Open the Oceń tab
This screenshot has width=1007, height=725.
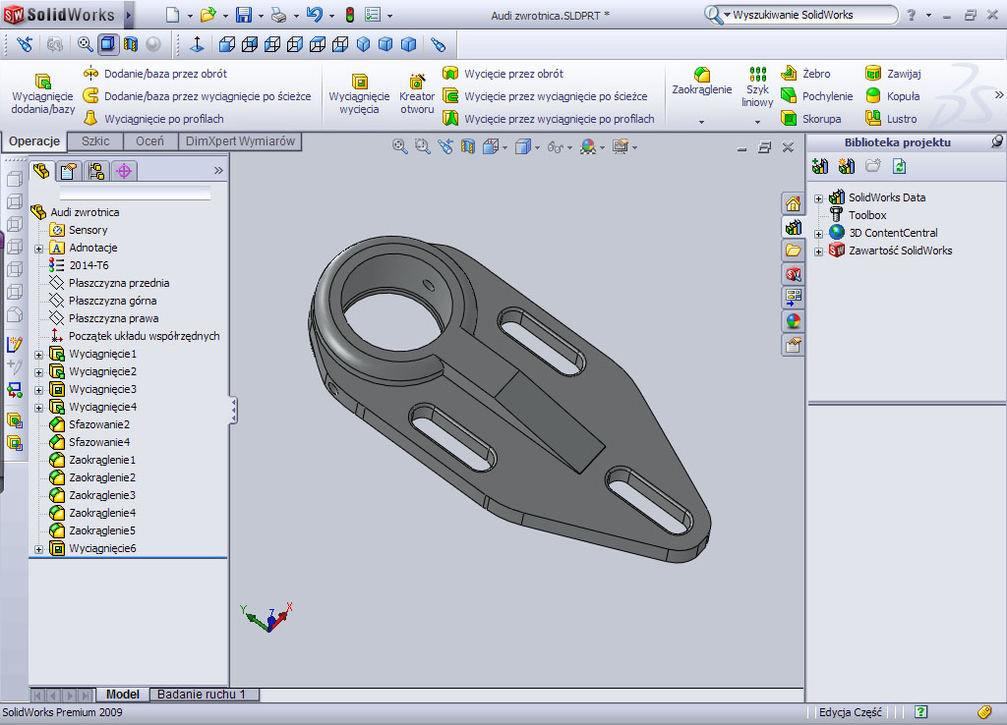[149, 141]
